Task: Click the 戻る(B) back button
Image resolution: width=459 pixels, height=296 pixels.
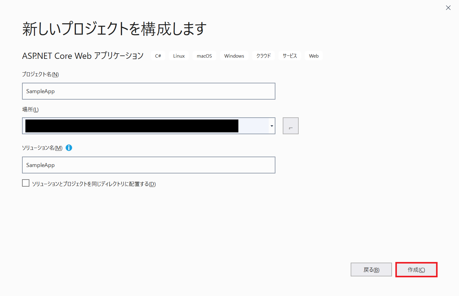Action: [x=371, y=270]
